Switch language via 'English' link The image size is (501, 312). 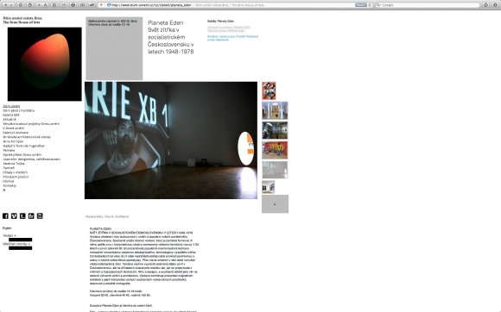coord(7,228)
